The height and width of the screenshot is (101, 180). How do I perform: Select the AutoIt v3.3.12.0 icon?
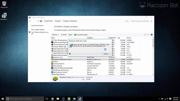click(52, 57)
